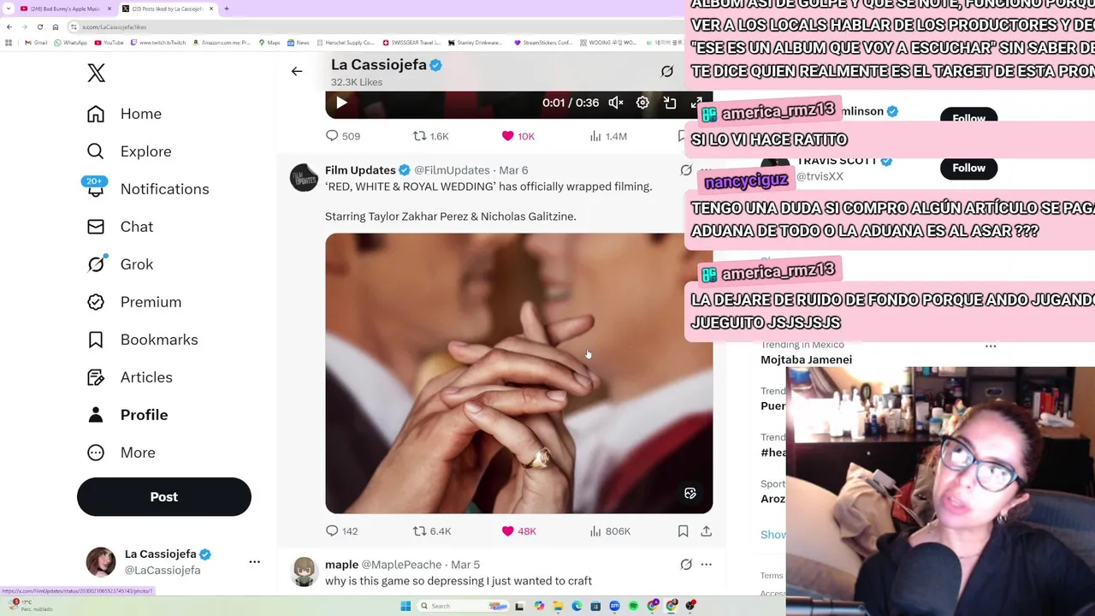1095x616 pixels.
Task: Expand the More menu in sidebar
Action: click(x=121, y=453)
